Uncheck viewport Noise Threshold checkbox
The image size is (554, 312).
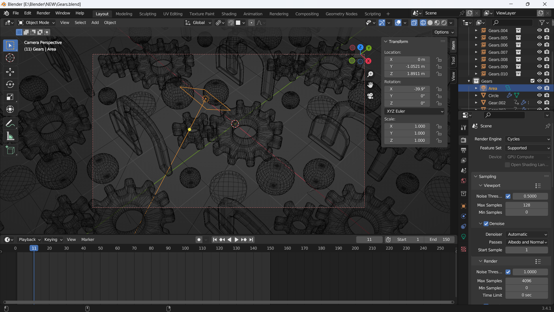point(508,196)
